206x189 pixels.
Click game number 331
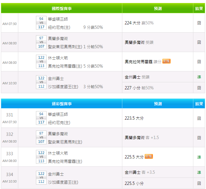[10, 115]
